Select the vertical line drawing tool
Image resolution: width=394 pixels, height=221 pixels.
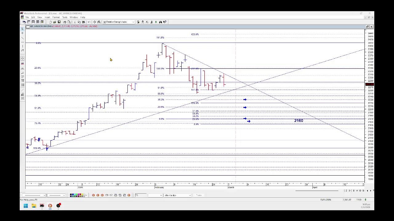click(22, 46)
